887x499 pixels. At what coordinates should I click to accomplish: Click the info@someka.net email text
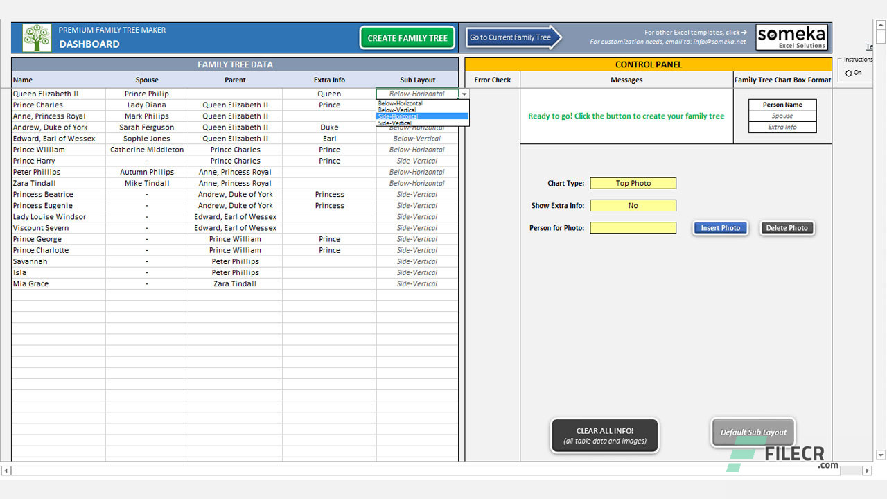coord(719,42)
